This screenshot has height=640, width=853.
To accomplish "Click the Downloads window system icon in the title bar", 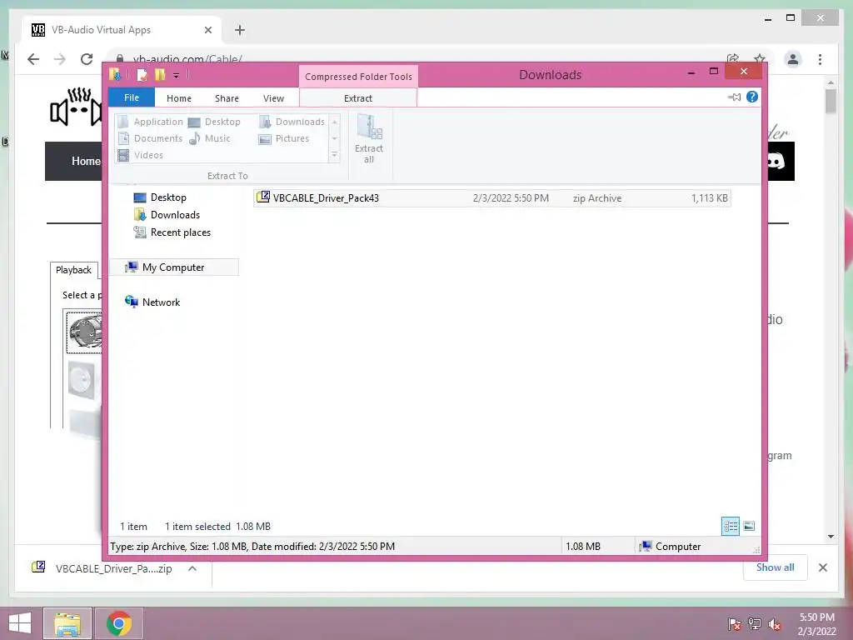I will point(115,74).
